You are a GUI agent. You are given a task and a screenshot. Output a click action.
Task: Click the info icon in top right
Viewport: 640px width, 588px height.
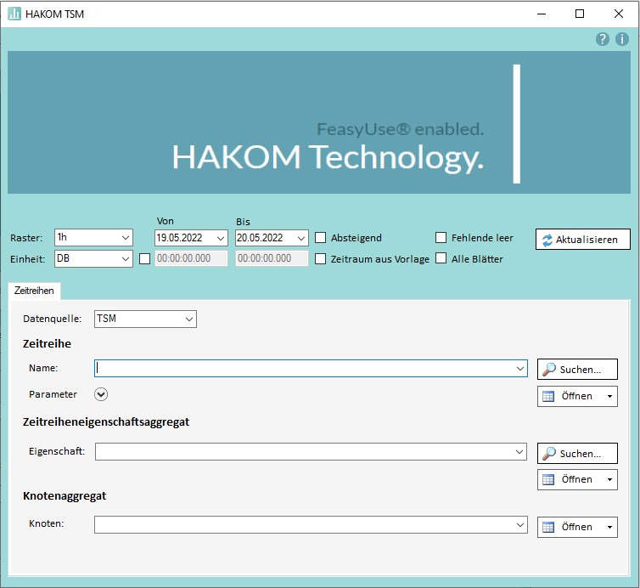click(621, 39)
